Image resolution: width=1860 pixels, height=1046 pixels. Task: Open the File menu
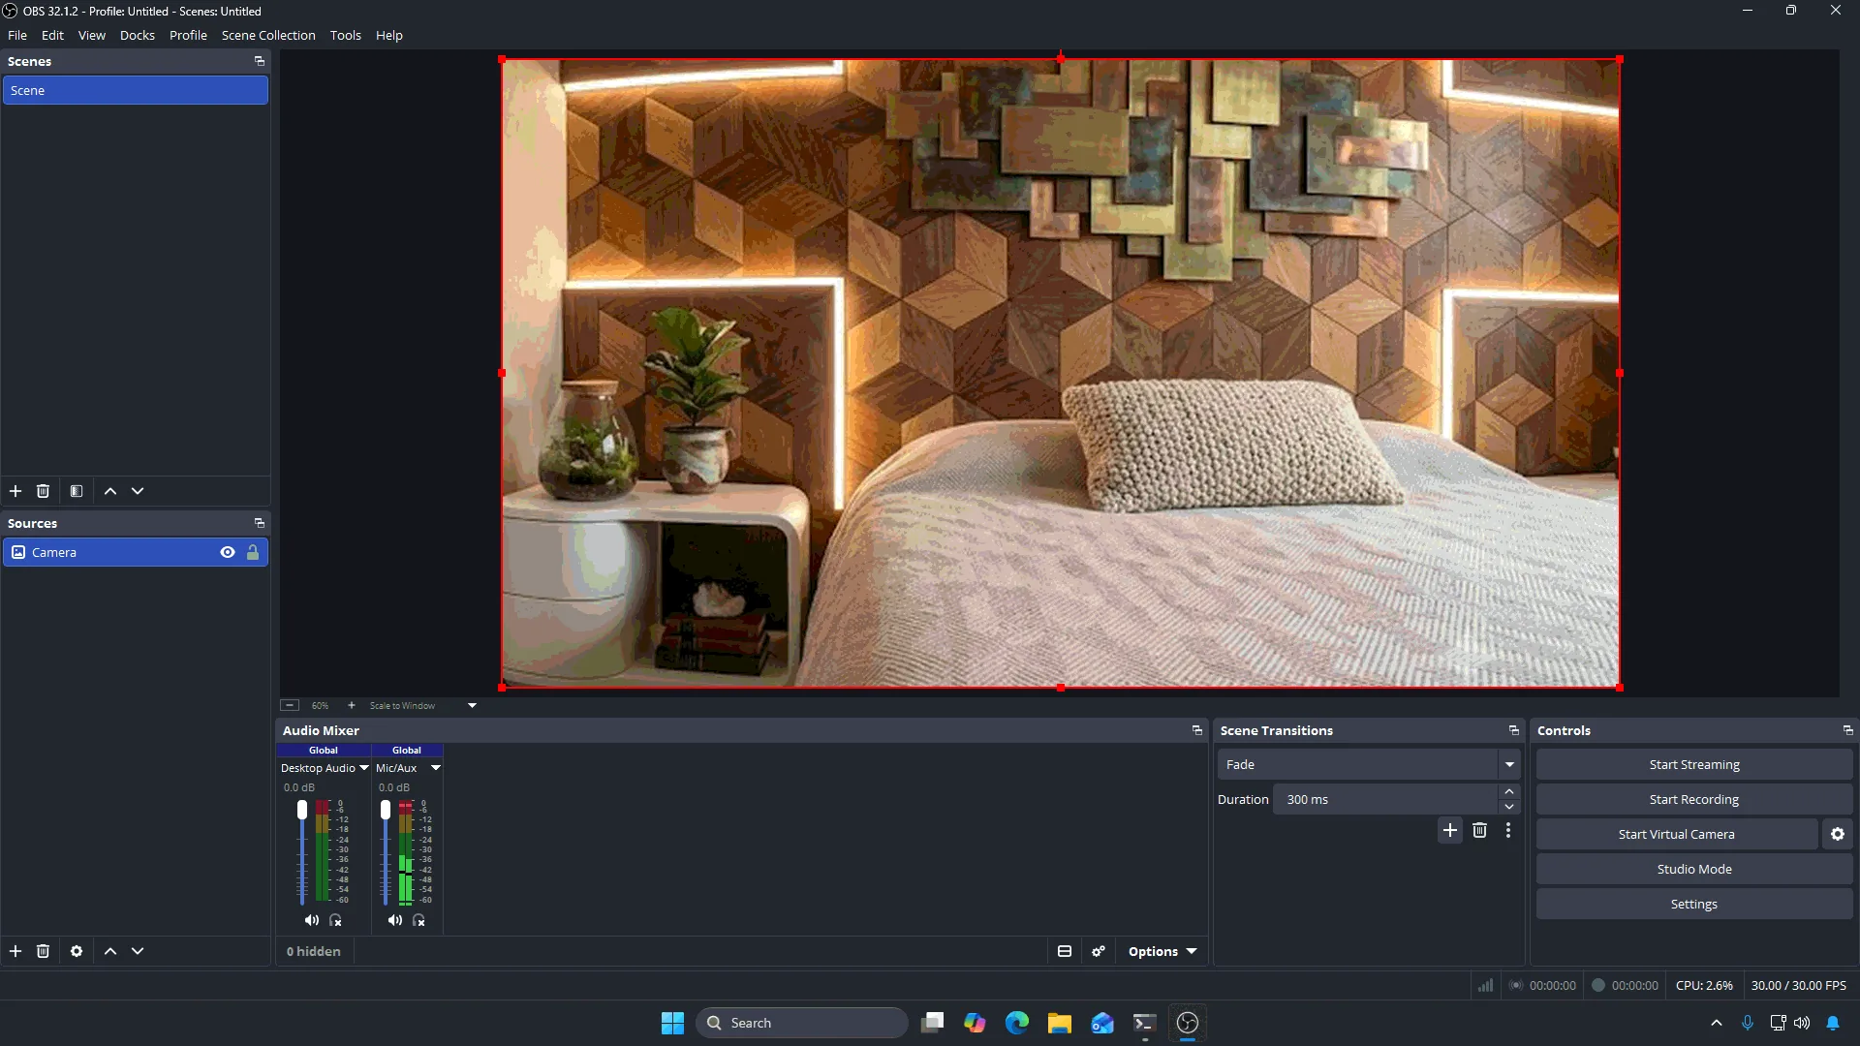point(17,35)
